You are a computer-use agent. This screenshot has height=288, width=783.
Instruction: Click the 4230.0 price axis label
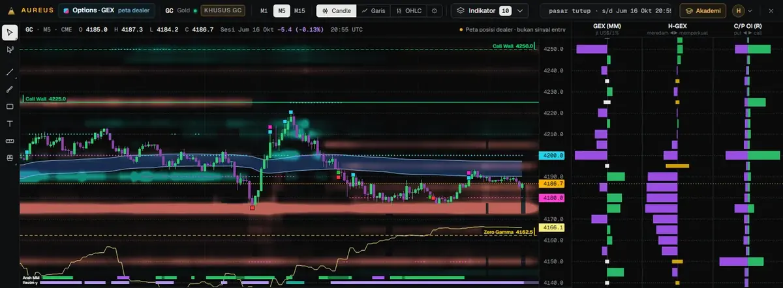point(552,92)
